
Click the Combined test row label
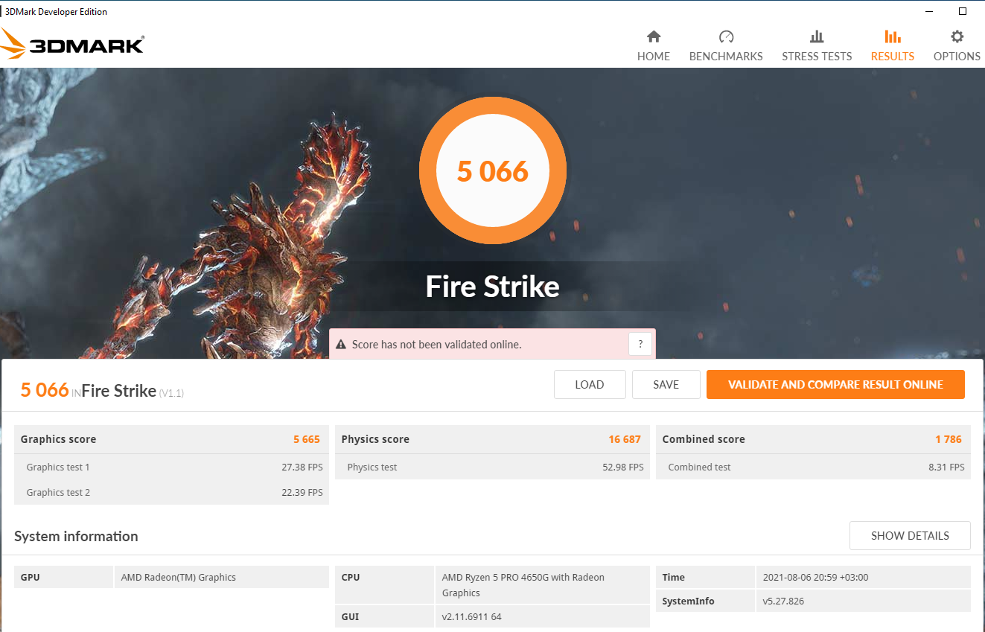pos(699,467)
